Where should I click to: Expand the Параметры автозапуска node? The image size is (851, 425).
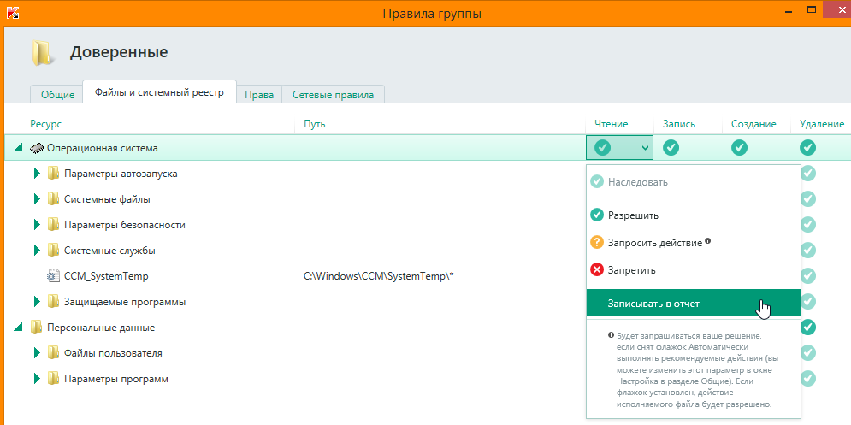(37, 174)
